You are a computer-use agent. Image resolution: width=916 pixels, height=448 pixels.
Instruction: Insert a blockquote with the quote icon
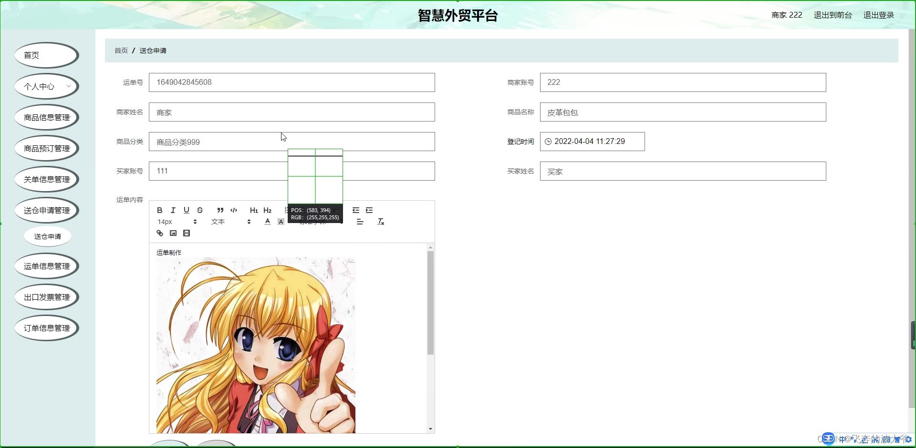(x=220, y=210)
